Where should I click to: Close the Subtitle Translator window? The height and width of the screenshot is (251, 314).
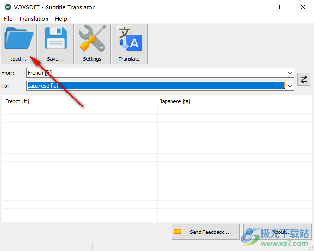303,7
